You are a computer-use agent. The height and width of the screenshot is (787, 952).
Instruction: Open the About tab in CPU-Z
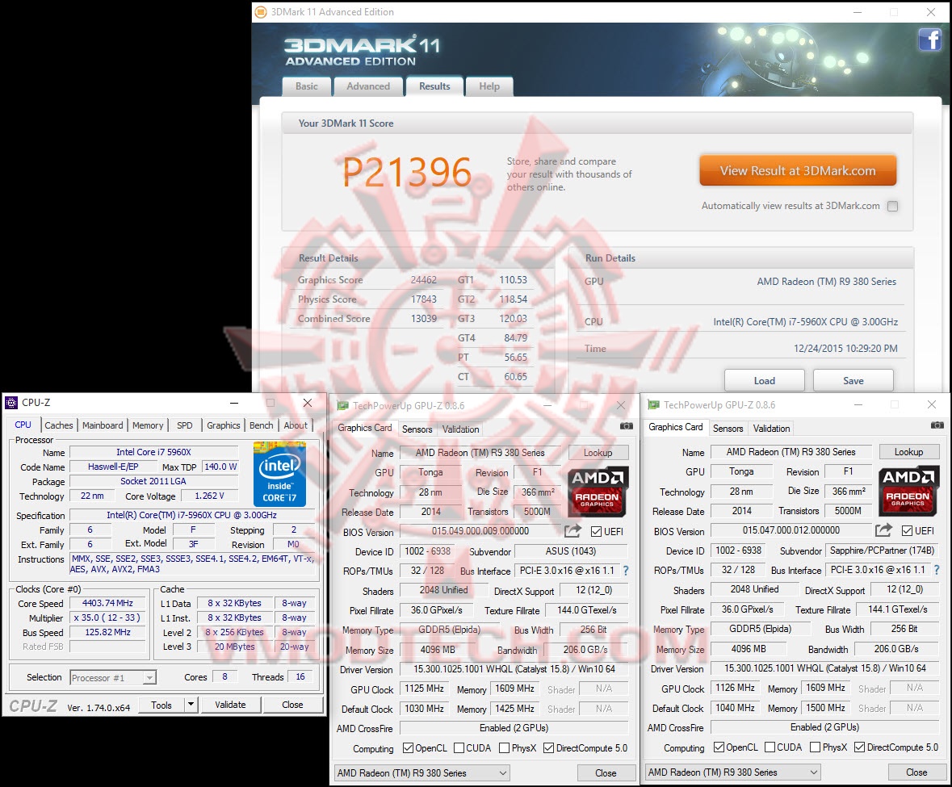[296, 425]
